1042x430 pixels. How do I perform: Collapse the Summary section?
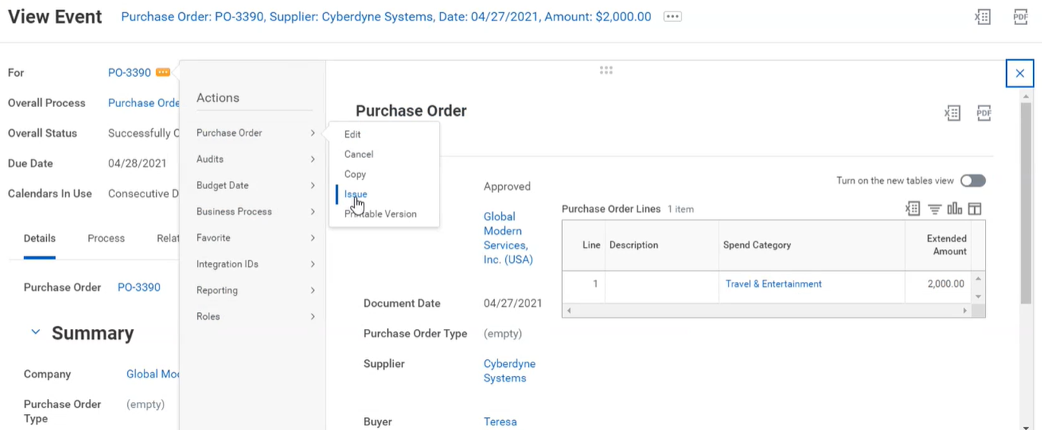(36, 333)
